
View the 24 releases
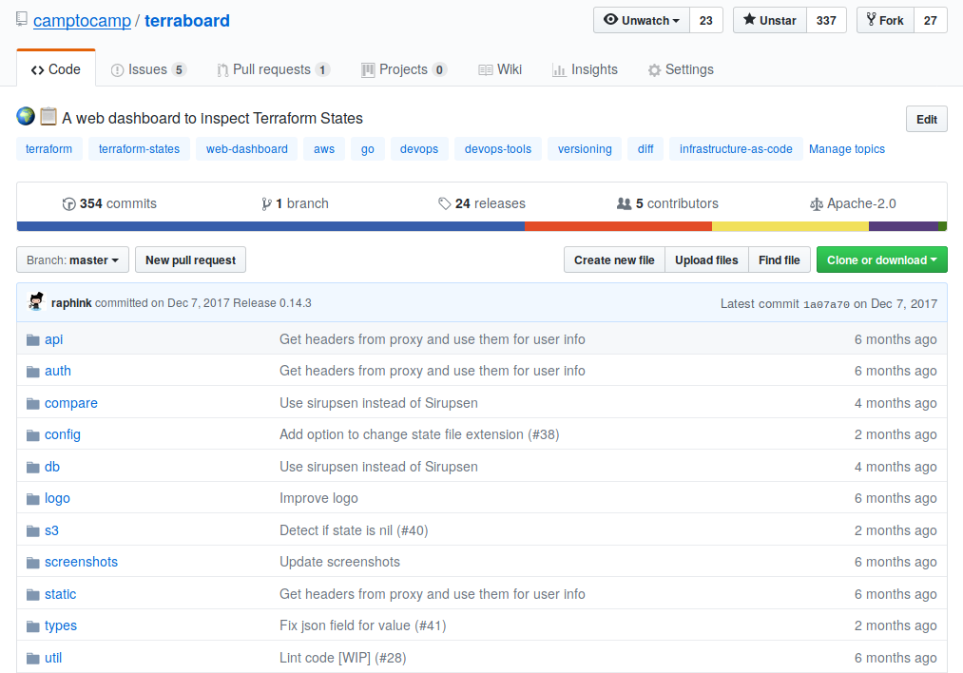click(481, 203)
